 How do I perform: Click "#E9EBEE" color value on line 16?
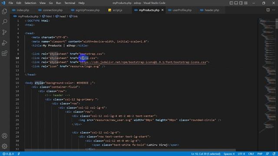point(83,83)
